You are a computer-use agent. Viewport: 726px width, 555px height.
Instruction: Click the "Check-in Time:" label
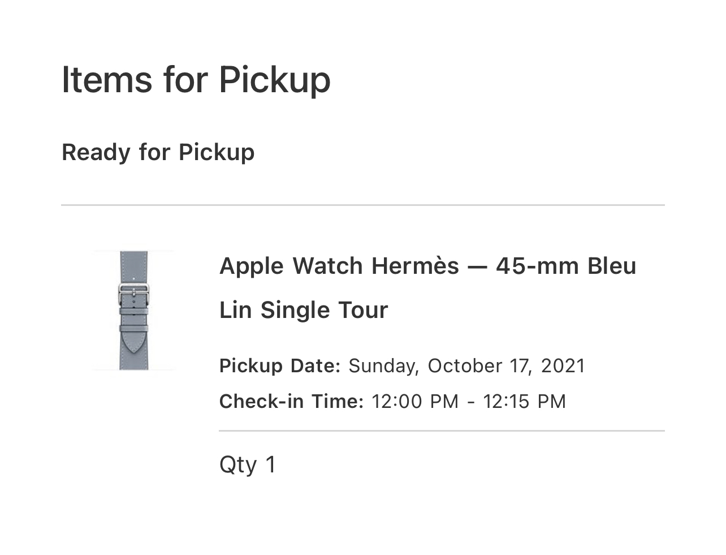(291, 401)
